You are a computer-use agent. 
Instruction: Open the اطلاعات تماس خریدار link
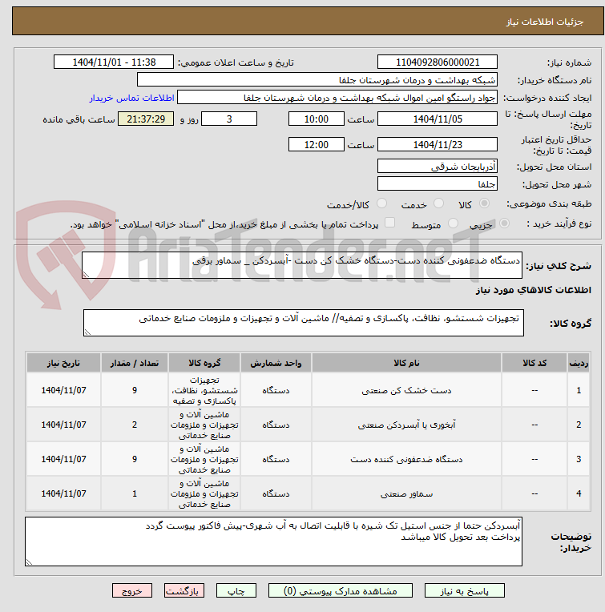click(x=132, y=98)
